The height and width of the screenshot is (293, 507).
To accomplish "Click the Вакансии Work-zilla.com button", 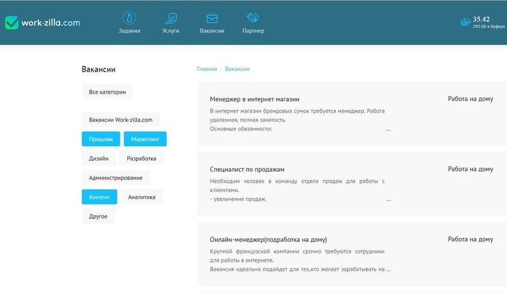I will pos(120,120).
